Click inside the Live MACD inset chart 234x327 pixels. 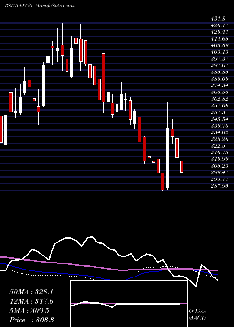point(129,304)
